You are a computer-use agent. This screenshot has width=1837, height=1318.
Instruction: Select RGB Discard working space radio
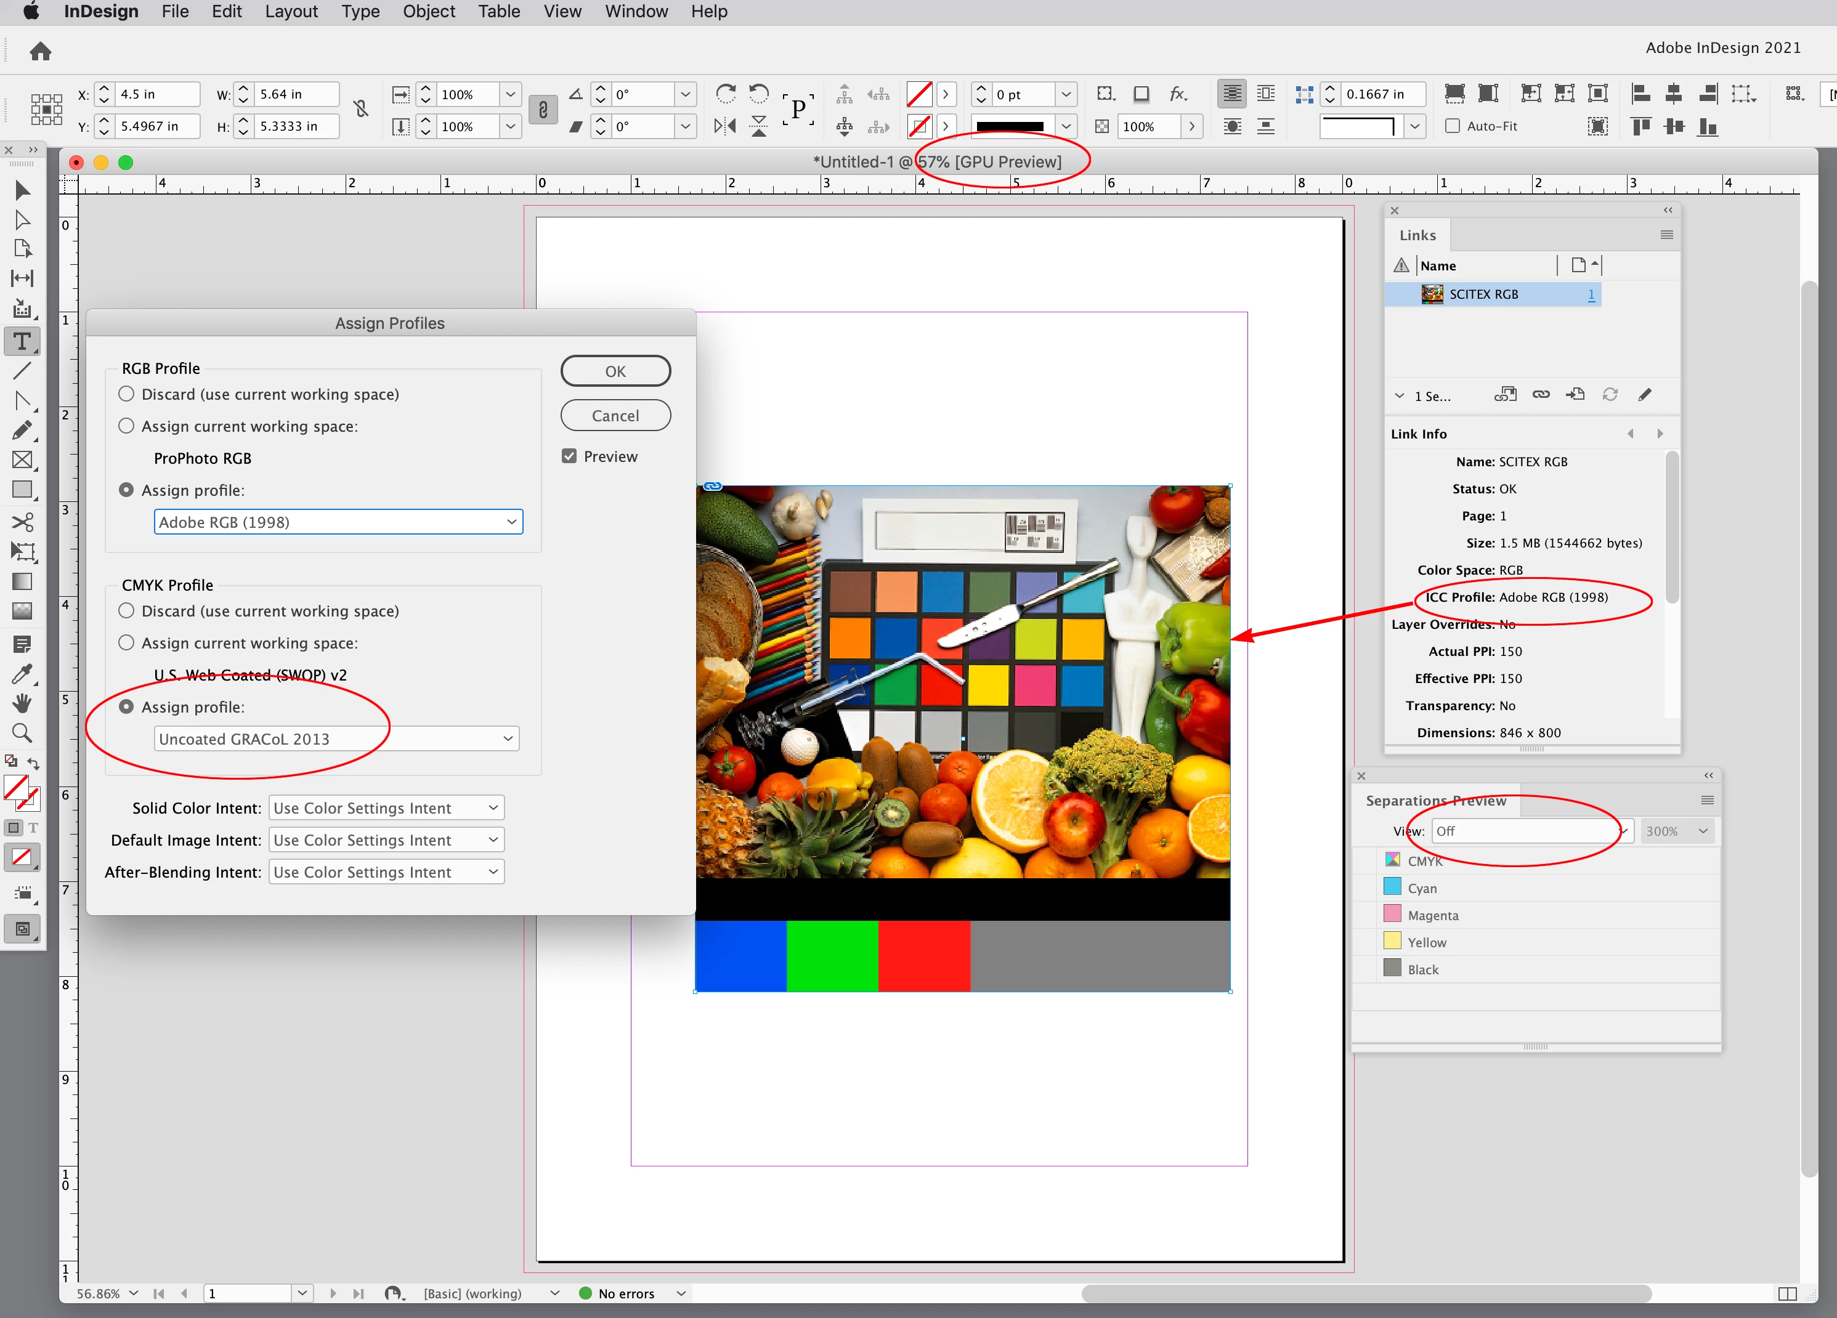pyautogui.click(x=126, y=394)
